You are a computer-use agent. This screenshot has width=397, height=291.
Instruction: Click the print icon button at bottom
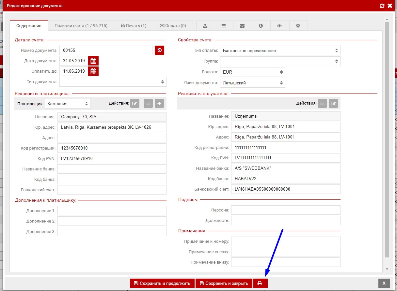(260, 283)
